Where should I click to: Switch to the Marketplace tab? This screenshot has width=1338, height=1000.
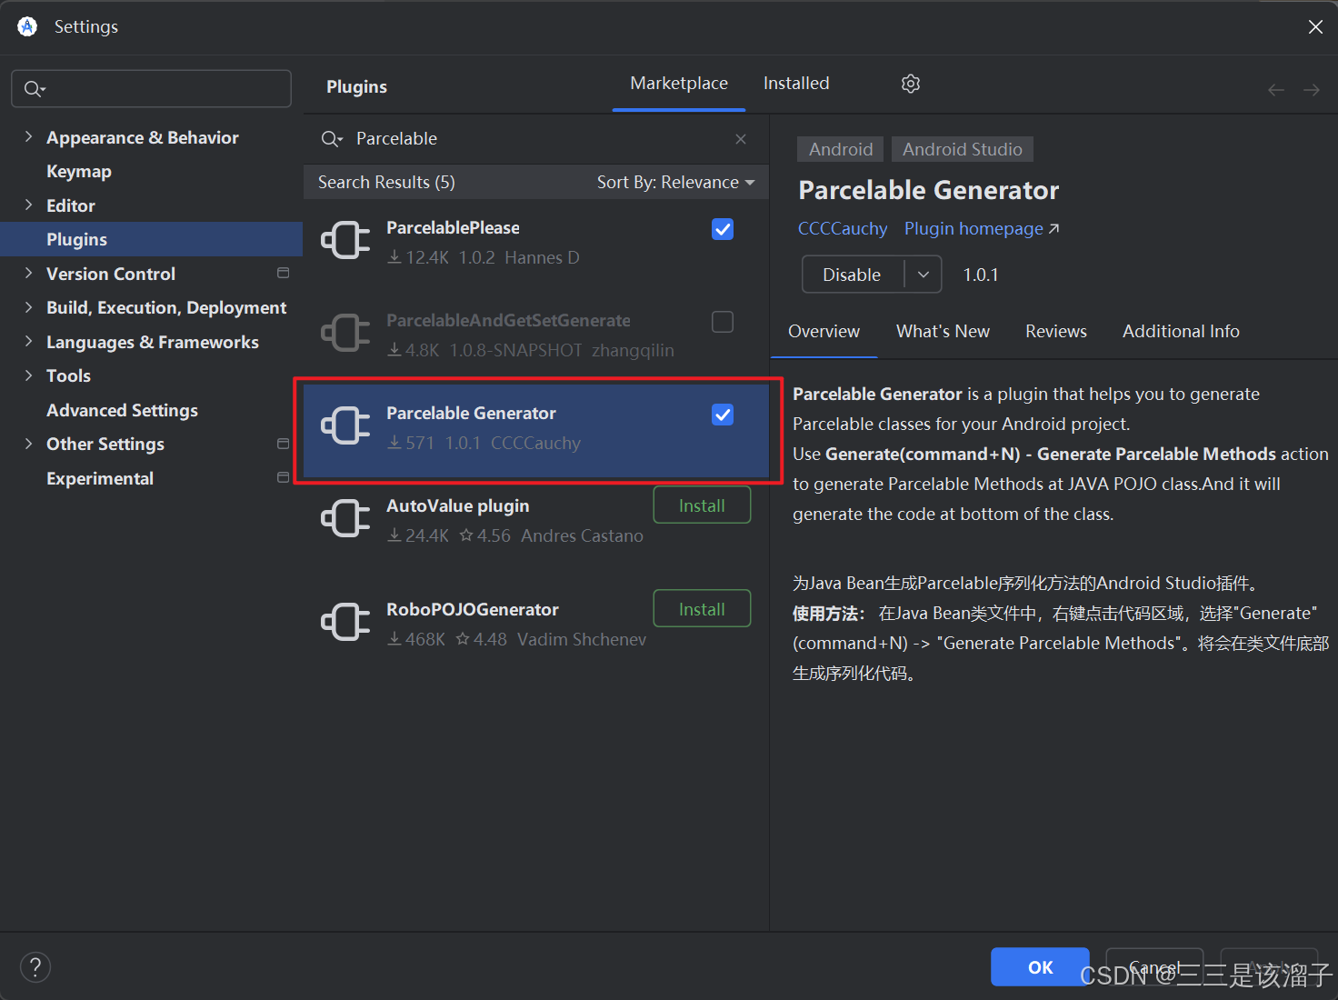(679, 84)
